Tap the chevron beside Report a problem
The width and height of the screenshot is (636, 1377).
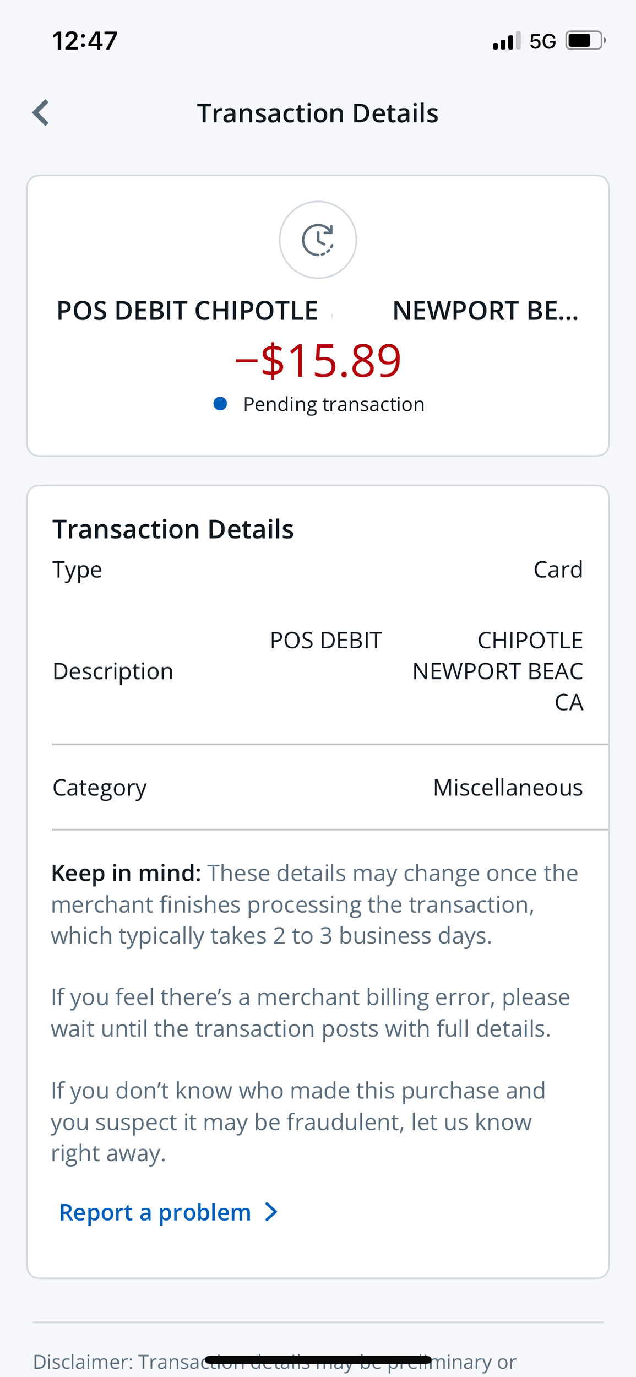[271, 1212]
